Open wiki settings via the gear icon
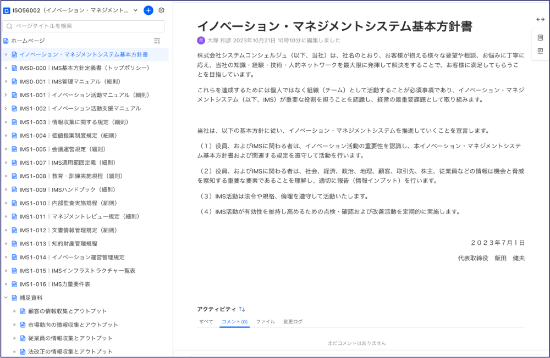 point(161,10)
